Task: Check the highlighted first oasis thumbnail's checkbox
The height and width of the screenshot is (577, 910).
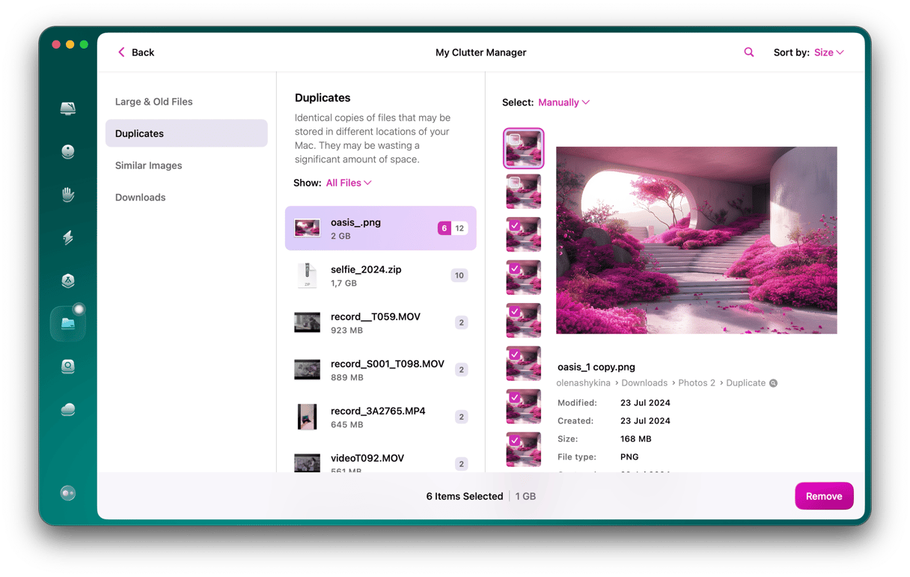Action: 514,139
